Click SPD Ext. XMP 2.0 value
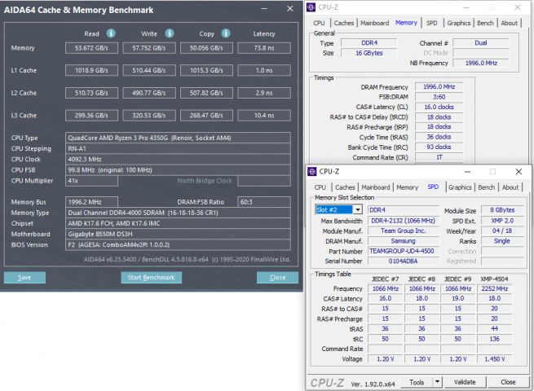Image resolution: width=534 pixels, height=391 pixels. [x=502, y=221]
